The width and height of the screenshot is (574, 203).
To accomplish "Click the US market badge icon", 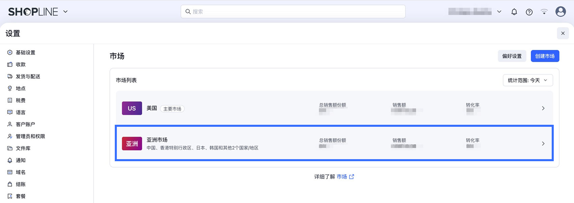I will point(132,108).
